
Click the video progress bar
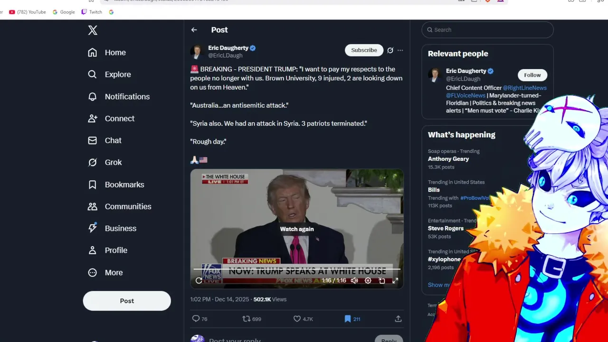pyautogui.click(x=297, y=269)
